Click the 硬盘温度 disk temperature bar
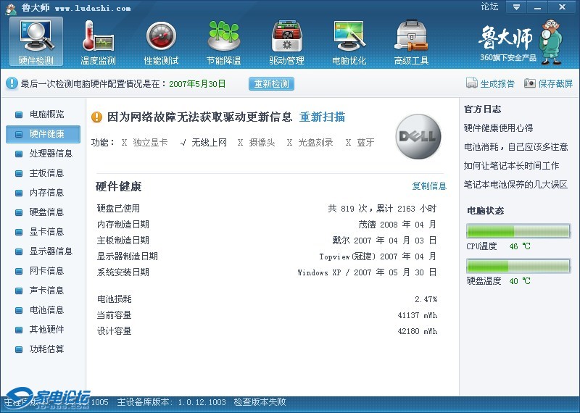Viewport: 580px width, 413px height. click(518, 266)
